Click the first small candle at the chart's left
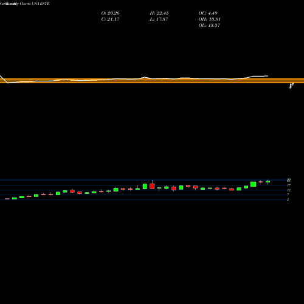Image resolution: width=304 pixels, height=304 pixels. (7, 199)
